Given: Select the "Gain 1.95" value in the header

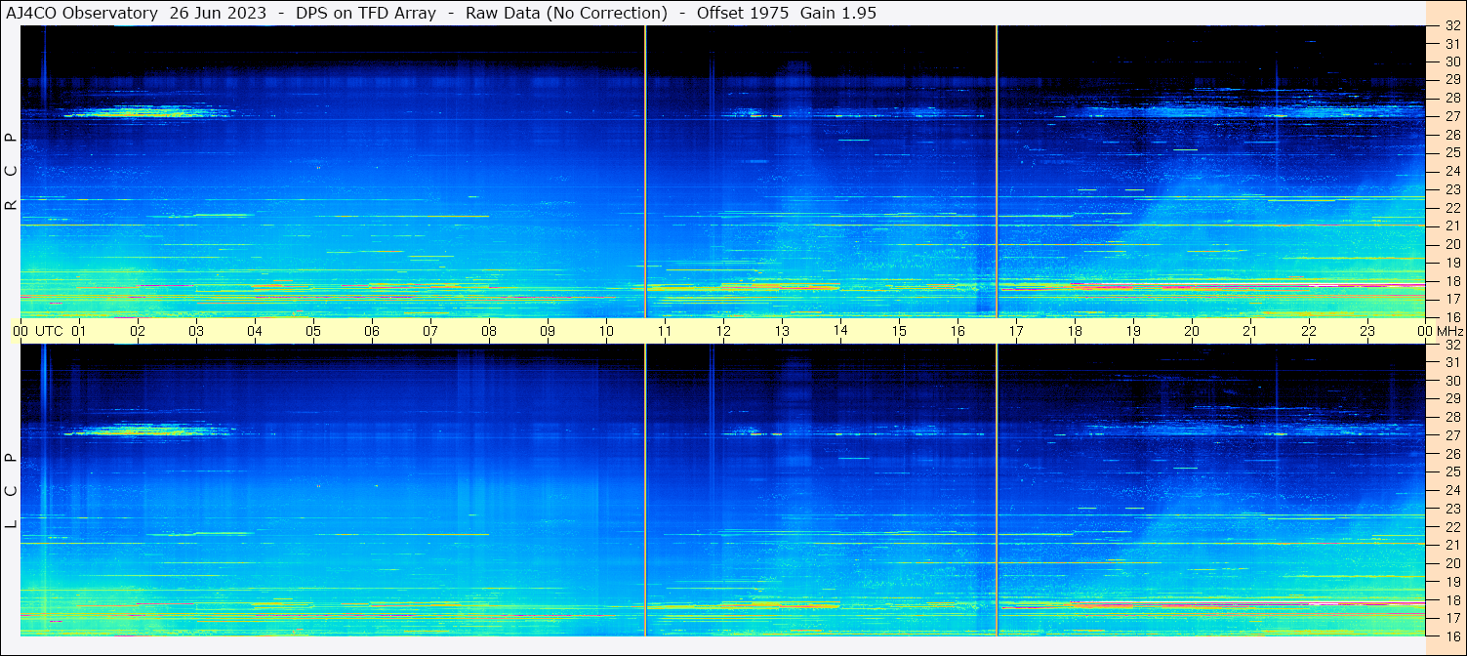Looking at the screenshot, I should click(838, 13).
